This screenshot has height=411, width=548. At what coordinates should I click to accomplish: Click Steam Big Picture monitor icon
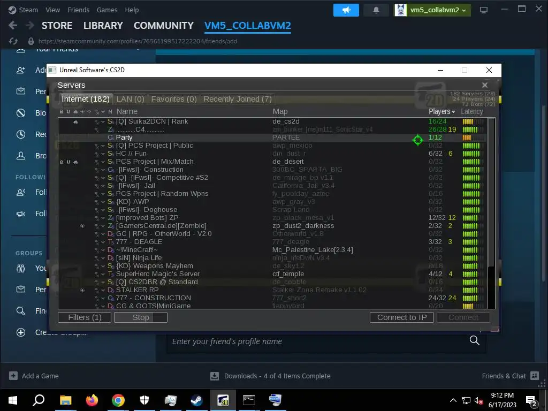484,10
